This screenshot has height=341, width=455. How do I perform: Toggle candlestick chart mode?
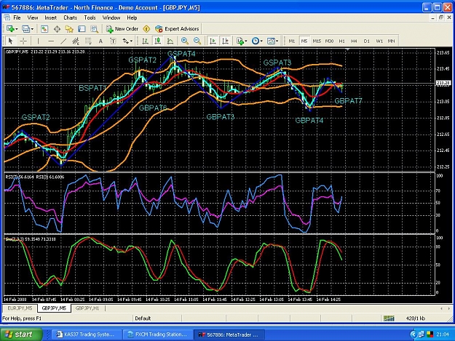tap(157, 41)
